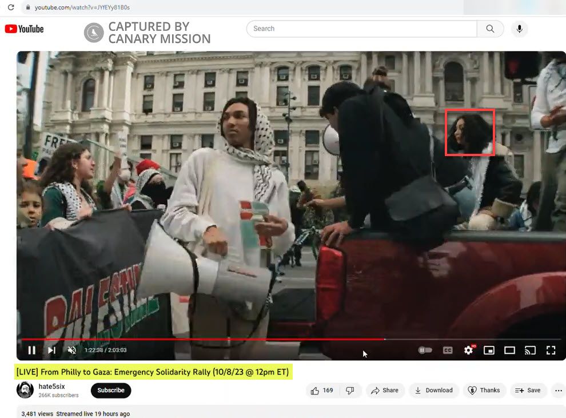Skip to the next video
The width and height of the screenshot is (566, 418).
tap(51, 350)
